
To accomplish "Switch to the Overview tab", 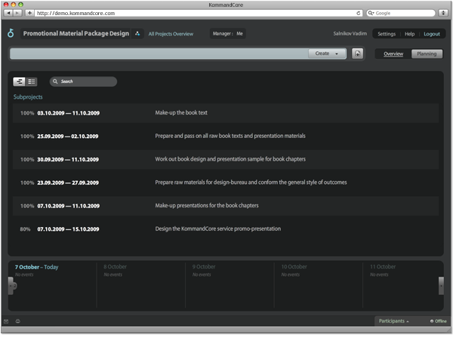I will tap(393, 54).
